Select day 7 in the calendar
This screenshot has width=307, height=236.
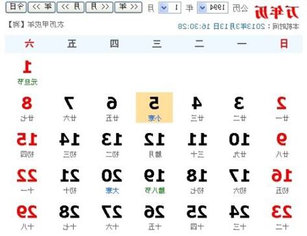pos(69,109)
